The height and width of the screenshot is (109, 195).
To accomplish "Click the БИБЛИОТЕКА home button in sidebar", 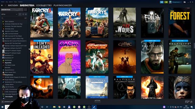I will (12, 10).
